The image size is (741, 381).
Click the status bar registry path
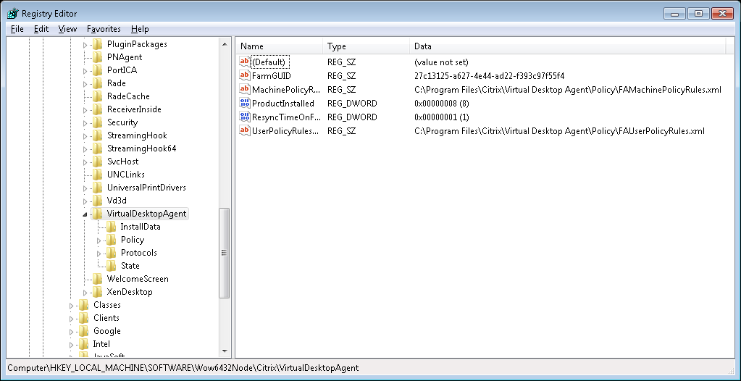[183, 368]
